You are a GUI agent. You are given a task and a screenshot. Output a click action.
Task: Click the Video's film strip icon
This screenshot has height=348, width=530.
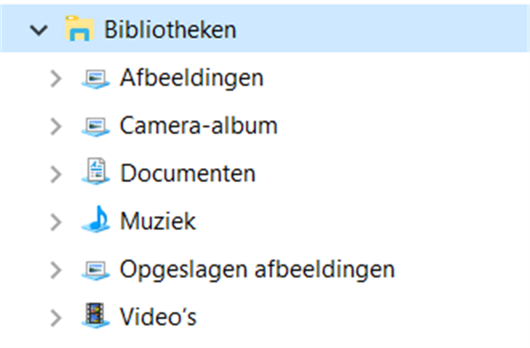tap(96, 315)
